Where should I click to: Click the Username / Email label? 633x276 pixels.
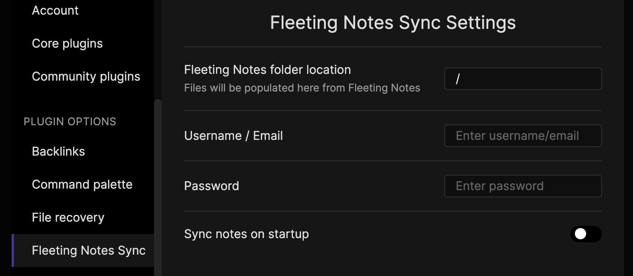[233, 136]
